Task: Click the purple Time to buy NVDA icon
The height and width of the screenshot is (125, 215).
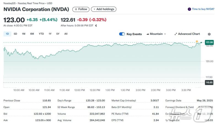Action: coord(189,9)
